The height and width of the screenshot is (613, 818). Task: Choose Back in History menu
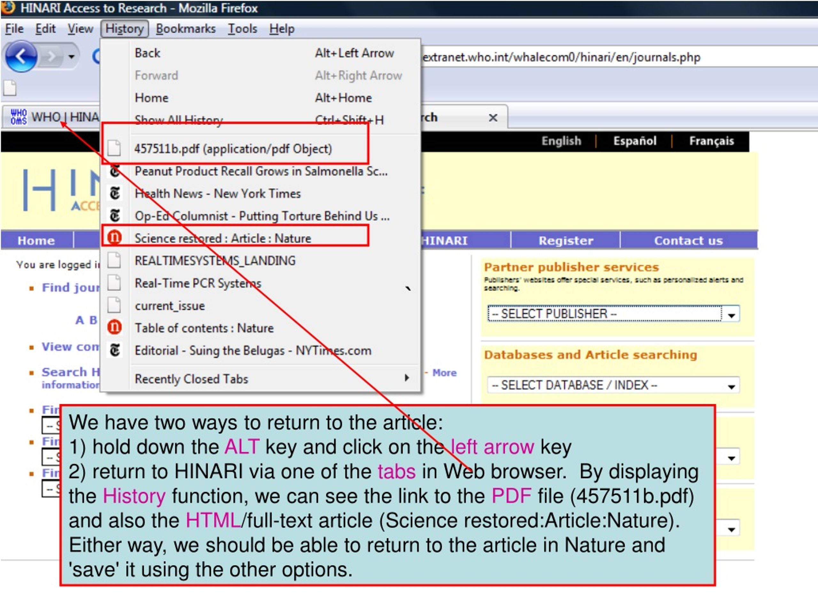260,53
